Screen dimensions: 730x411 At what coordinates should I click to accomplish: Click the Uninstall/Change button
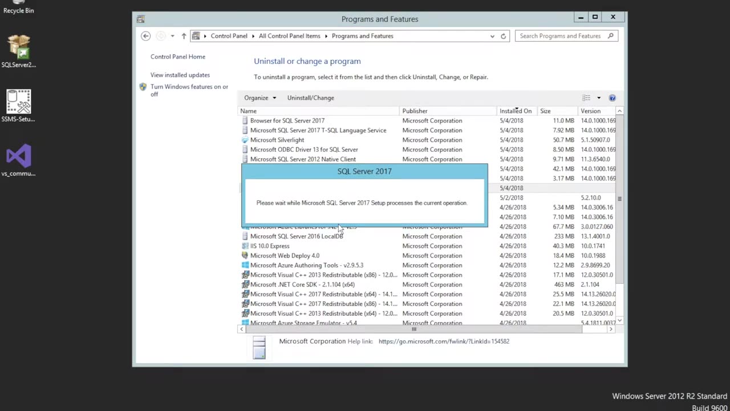tap(311, 98)
